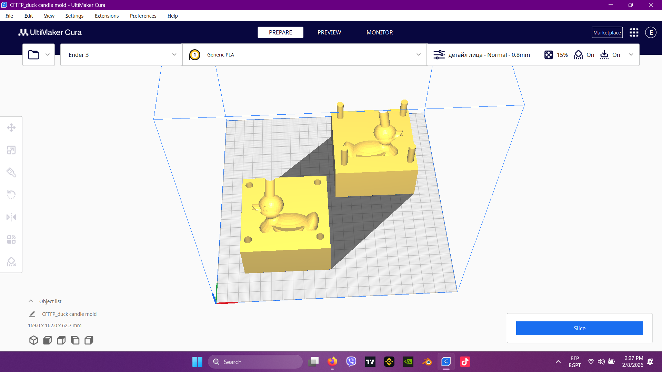Screen dimensions: 662x372
Task: Click the infill percentage icon
Action: point(549,55)
